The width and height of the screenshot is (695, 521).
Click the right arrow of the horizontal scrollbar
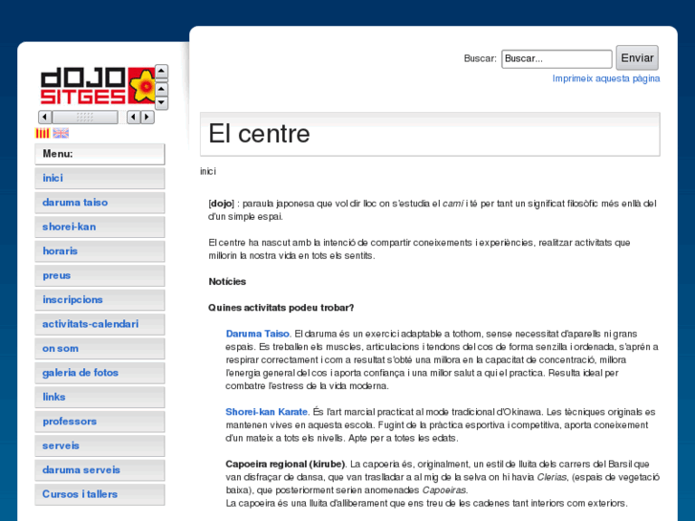click(x=147, y=117)
